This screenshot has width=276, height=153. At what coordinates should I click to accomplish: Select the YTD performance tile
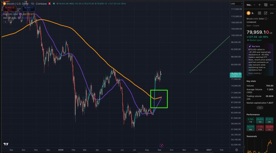tap(260, 128)
